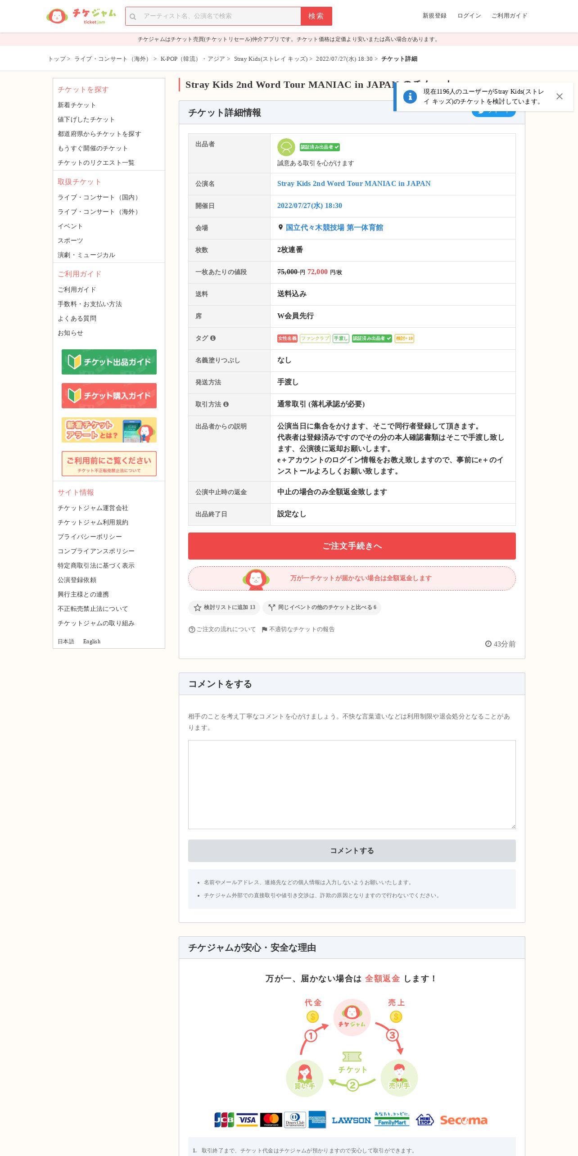Open プライバシーポリシー link
The image size is (578, 1156).
(90, 537)
